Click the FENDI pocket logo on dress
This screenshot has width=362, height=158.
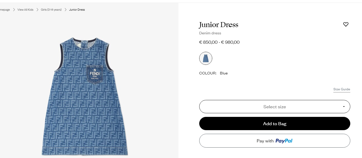95,74
